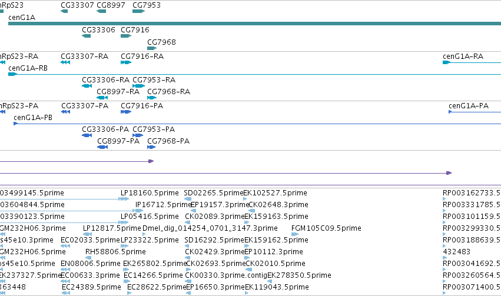Select the CG7953 gene feature
This screenshot has height=296, width=501.
[x=139, y=11]
